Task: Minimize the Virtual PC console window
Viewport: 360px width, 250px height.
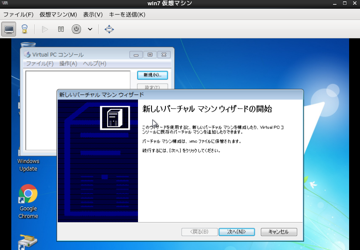Action: pyautogui.click(x=136, y=55)
